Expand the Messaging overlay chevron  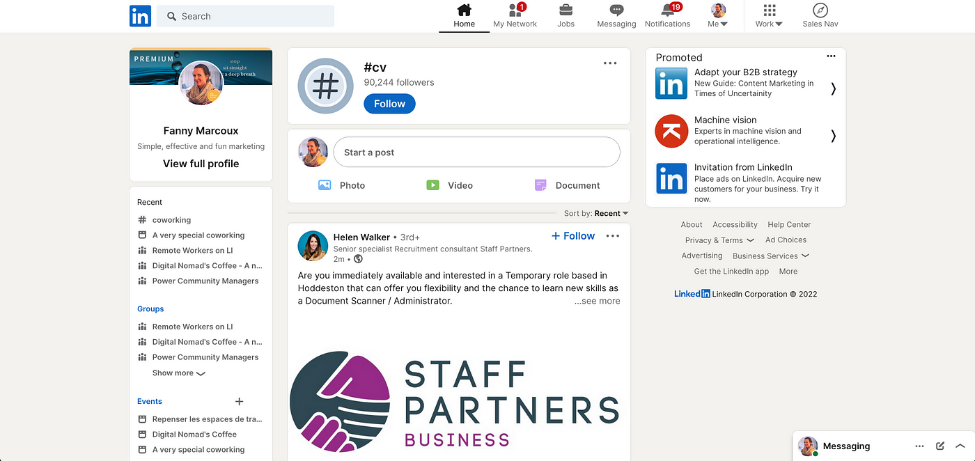(x=960, y=446)
